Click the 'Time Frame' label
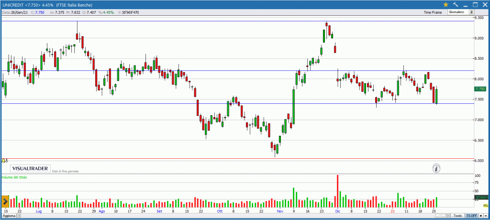Viewport: 490px width, 220px height. (x=433, y=12)
